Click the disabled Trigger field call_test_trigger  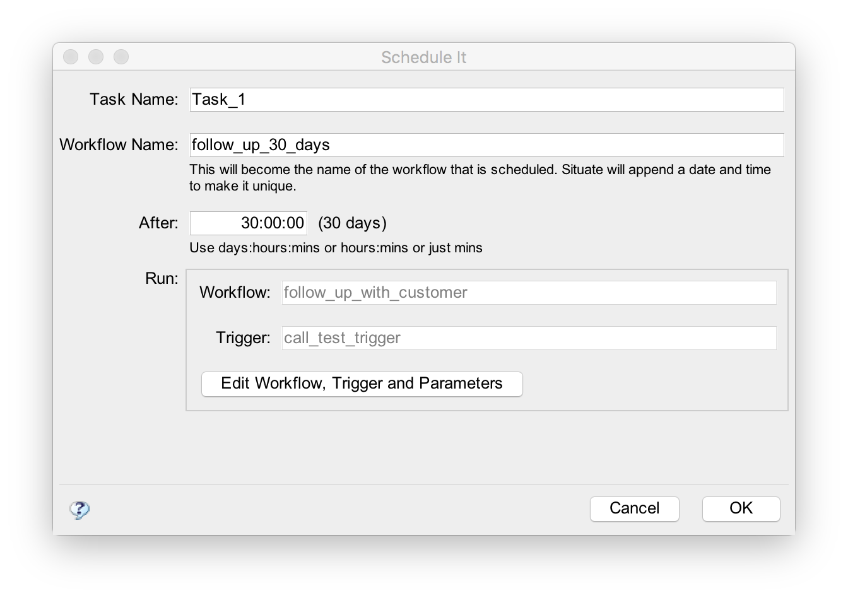[529, 337]
